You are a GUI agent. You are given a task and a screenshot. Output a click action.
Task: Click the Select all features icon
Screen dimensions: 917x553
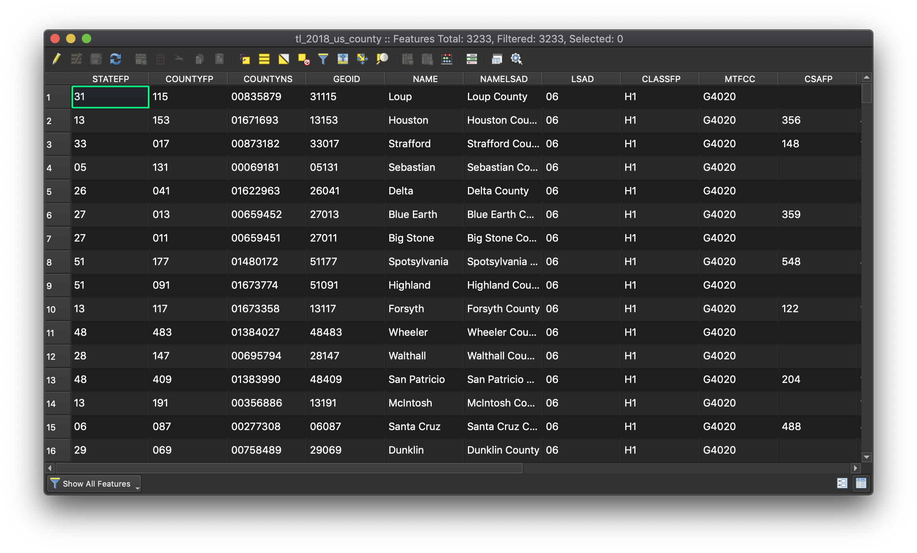point(264,59)
